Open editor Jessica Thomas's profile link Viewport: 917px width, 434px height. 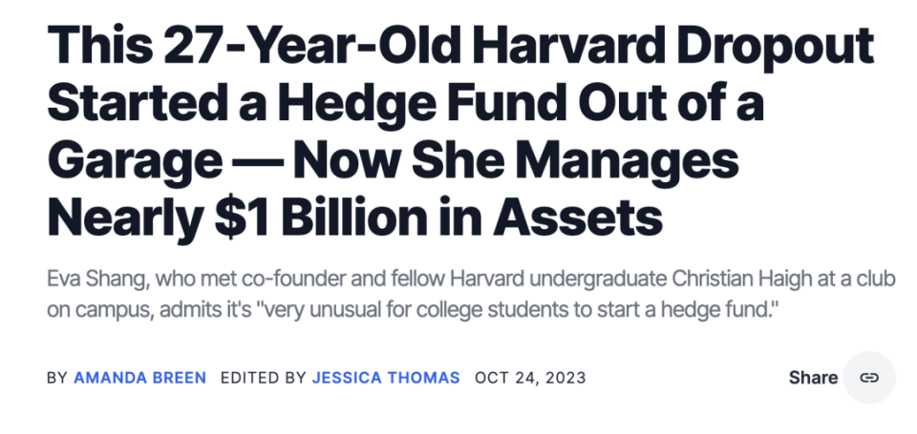(386, 378)
